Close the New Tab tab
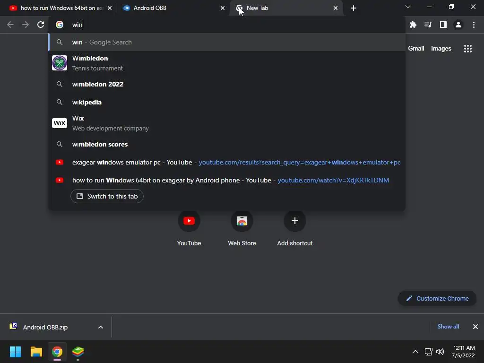 [x=336, y=8]
